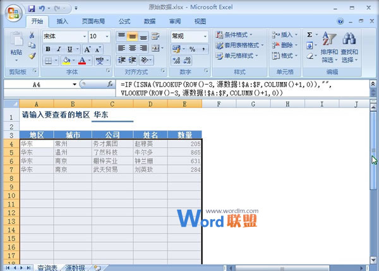The width and height of the screenshot is (379, 271).
Task: Expand the formula bar chevron
Action: 373,84
